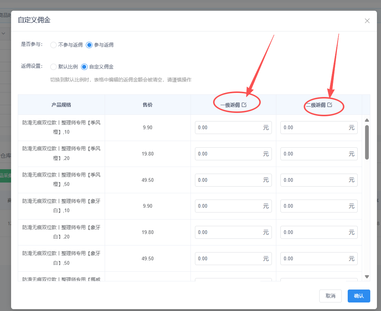Image resolution: width=381 pixels, height=311 pixels.
Task: Close the 自定义佣金 dialog with the X
Action: pyautogui.click(x=367, y=21)
